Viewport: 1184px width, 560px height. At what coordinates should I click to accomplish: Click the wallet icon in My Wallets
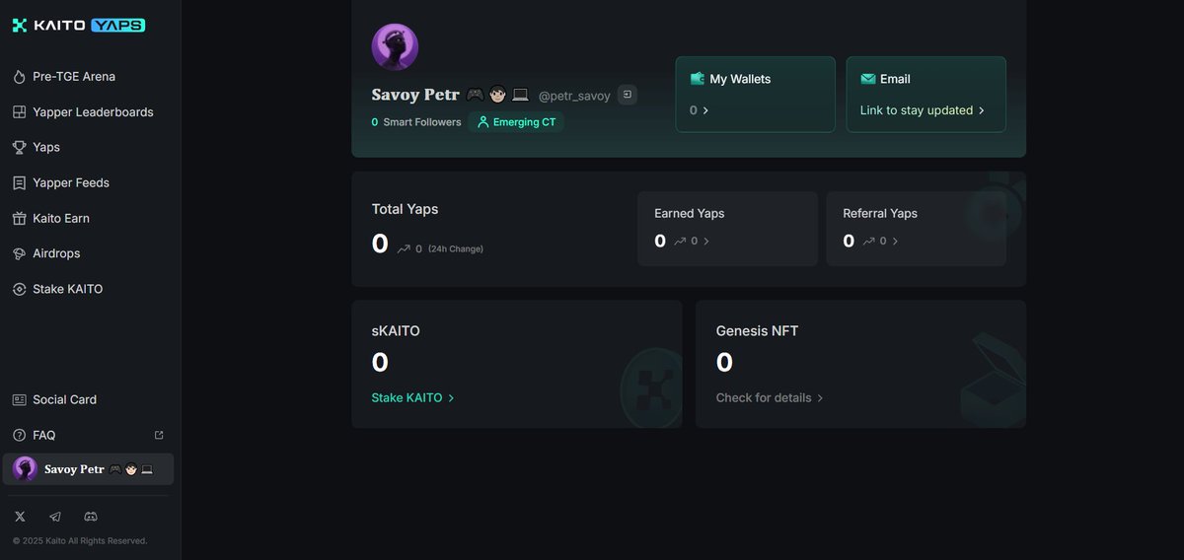tap(698, 79)
